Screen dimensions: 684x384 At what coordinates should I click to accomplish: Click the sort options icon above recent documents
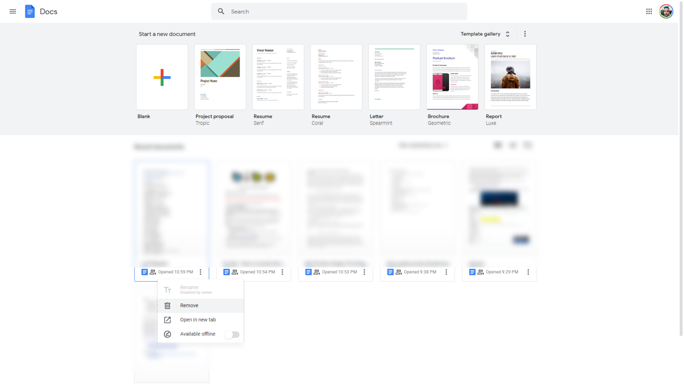coord(498,145)
